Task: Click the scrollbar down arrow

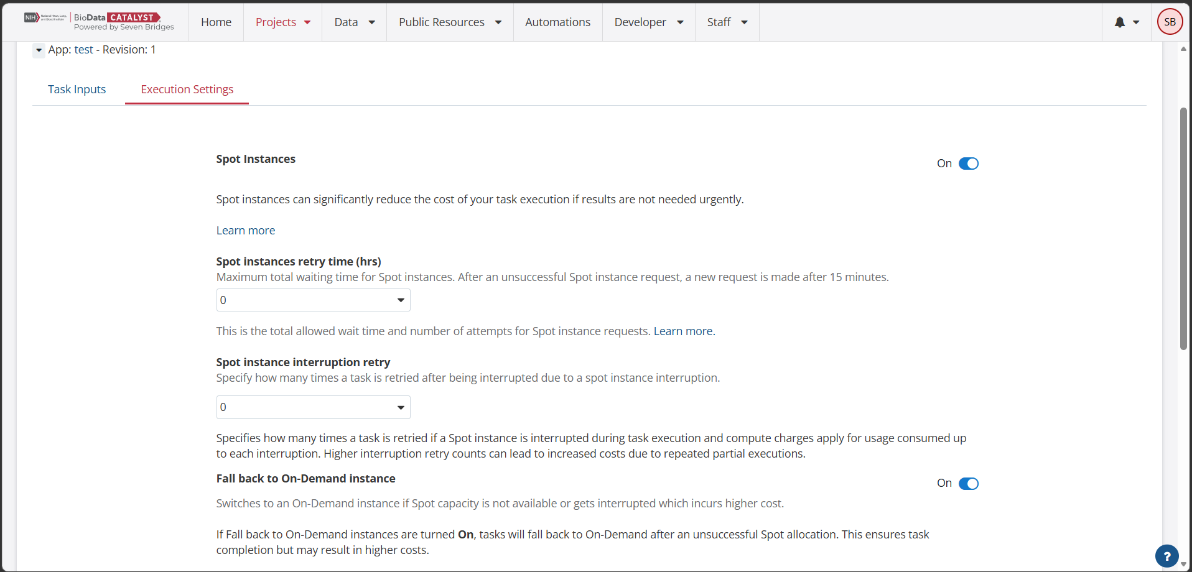Action: point(1183,565)
